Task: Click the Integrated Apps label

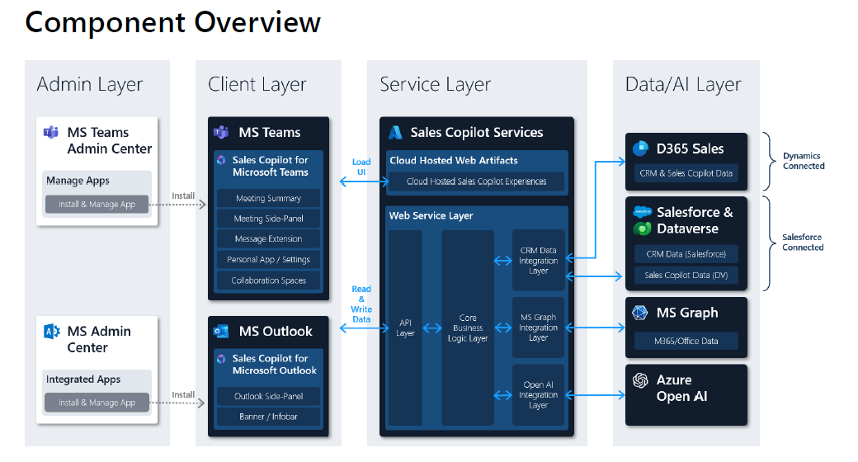Action: tap(83, 379)
